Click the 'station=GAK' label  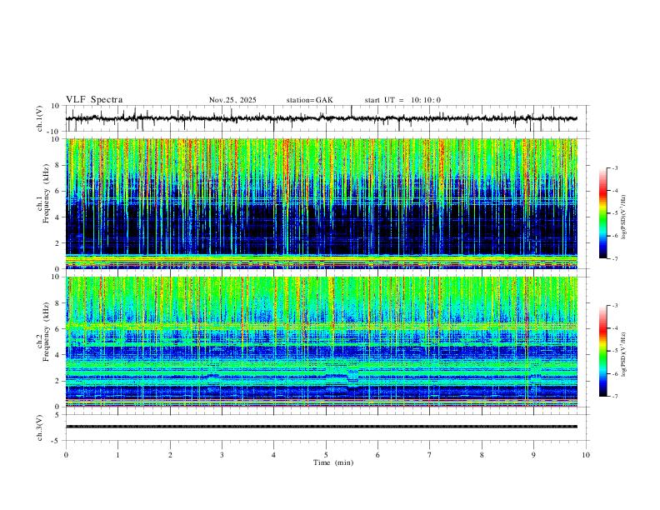tap(309, 100)
